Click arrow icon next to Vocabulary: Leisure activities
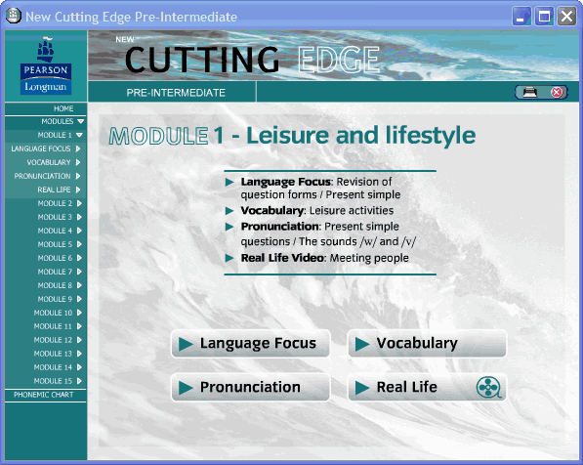Image resolution: width=583 pixels, height=465 pixels. tap(229, 211)
